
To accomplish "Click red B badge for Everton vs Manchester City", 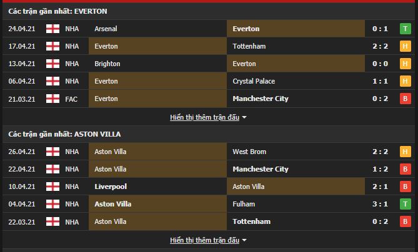I will (x=405, y=99).
